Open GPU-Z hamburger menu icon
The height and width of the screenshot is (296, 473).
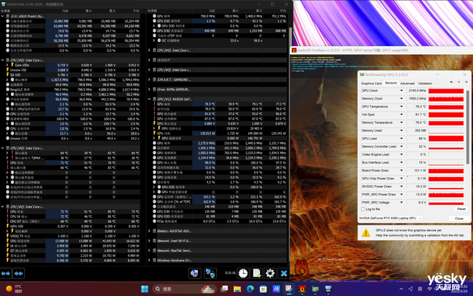[466, 82]
